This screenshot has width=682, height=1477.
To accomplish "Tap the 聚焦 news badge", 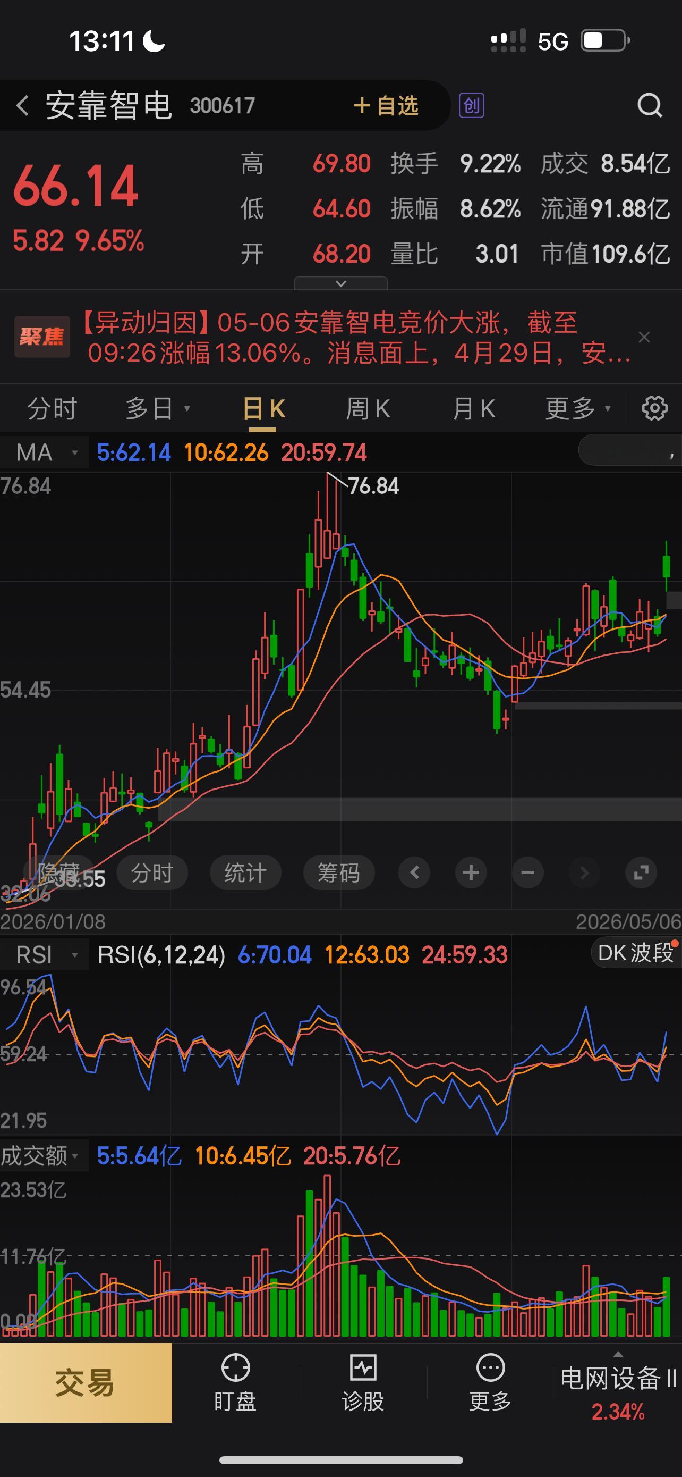I will point(42,337).
